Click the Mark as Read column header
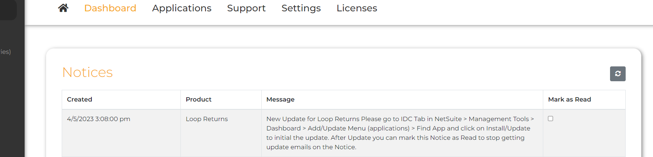The height and width of the screenshot is (157, 653). pyautogui.click(x=569, y=100)
